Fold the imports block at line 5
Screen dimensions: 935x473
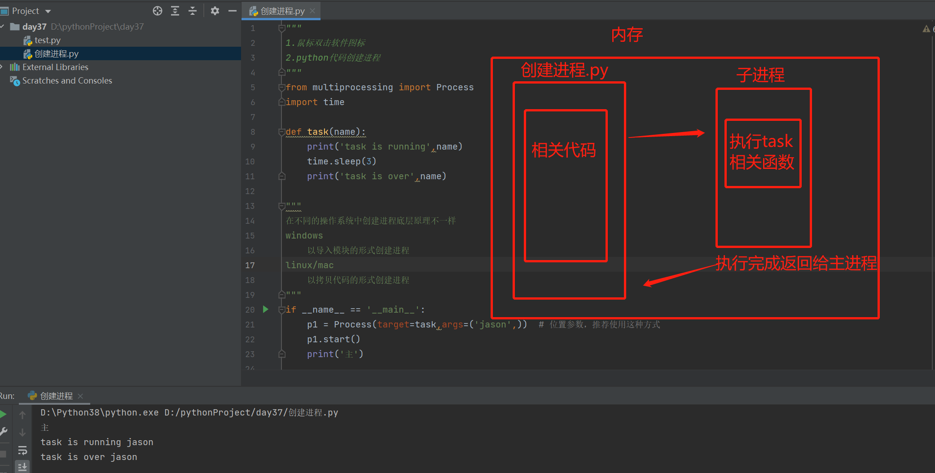click(x=282, y=87)
